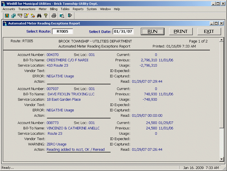227x171 pixels.
Task: Click the Select Date input field
Action: click(x=123, y=31)
